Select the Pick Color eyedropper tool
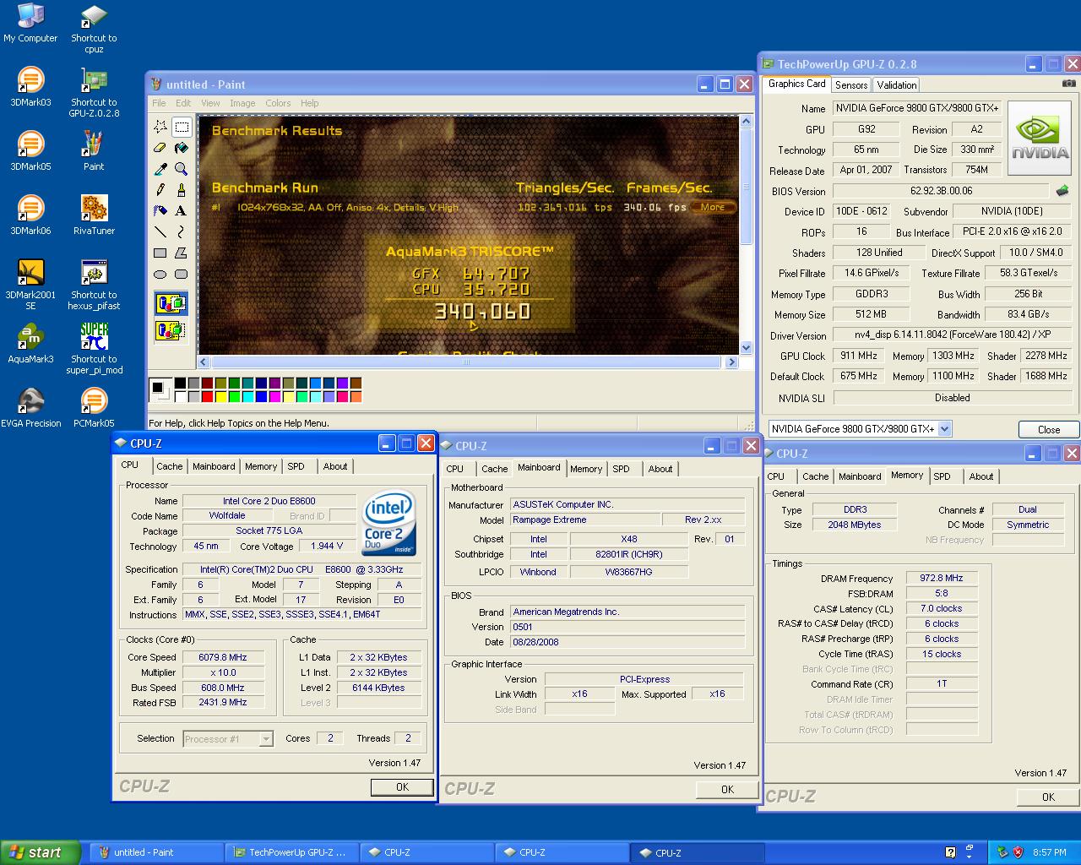The image size is (1081, 865). click(x=160, y=169)
